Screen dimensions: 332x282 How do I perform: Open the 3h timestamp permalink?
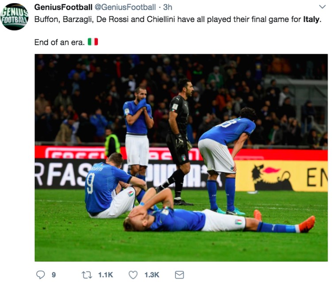(167, 8)
